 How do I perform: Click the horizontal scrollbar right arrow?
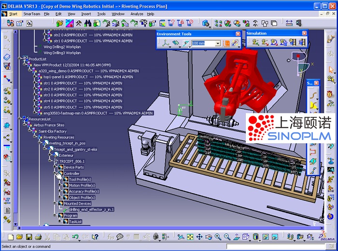(x=322, y=228)
